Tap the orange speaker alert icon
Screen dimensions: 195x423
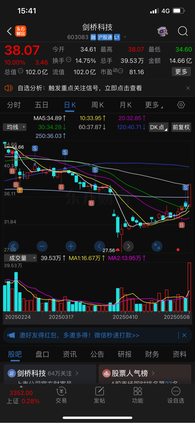8,88
